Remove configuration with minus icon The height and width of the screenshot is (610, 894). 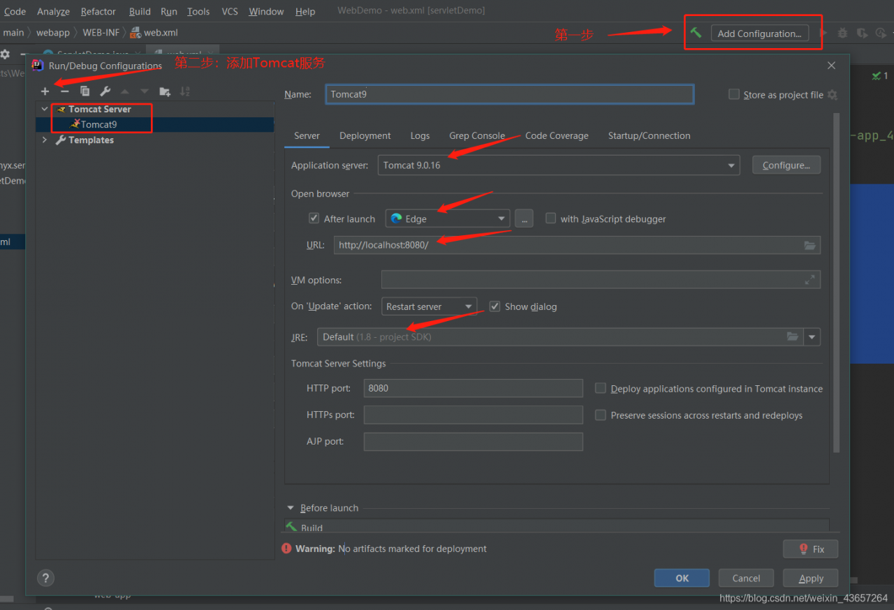(x=65, y=91)
